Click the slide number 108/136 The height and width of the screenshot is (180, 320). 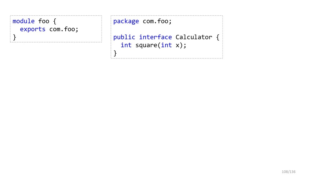click(x=288, y=172)
